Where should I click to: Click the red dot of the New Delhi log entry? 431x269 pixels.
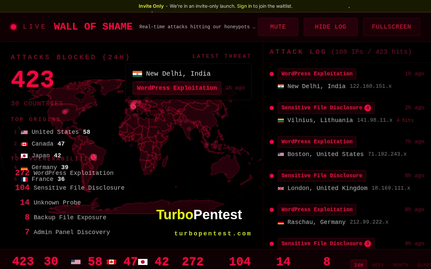click(x=272, y=74)
